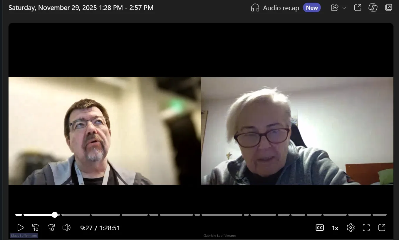The height and width of the screenshot is (240, 399).
Task: Toggle closed captions on
Action: click(x=320, y=228)
